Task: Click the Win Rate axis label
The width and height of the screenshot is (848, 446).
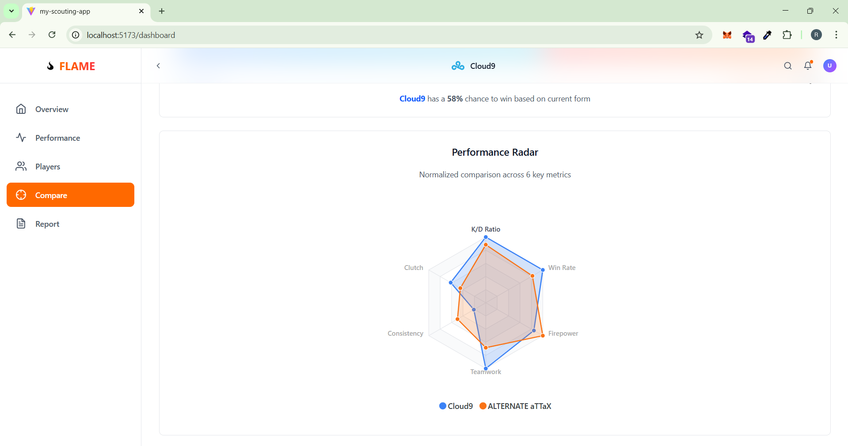Action: pos(562,268)
